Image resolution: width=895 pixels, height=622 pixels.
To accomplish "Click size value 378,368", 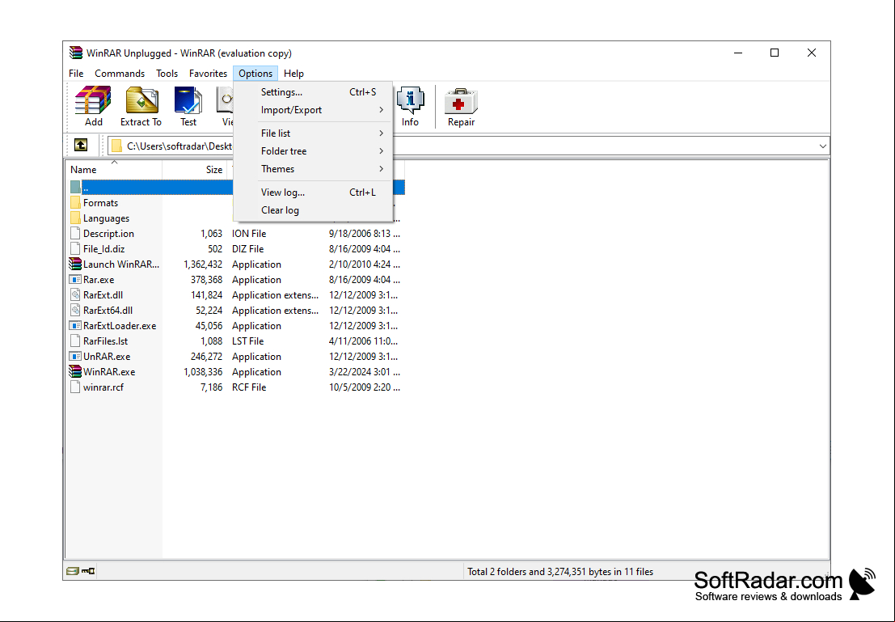I will click(207, 280).
